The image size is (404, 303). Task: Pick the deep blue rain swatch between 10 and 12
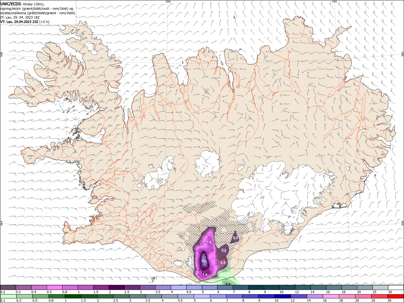click(x=282, y=296)
